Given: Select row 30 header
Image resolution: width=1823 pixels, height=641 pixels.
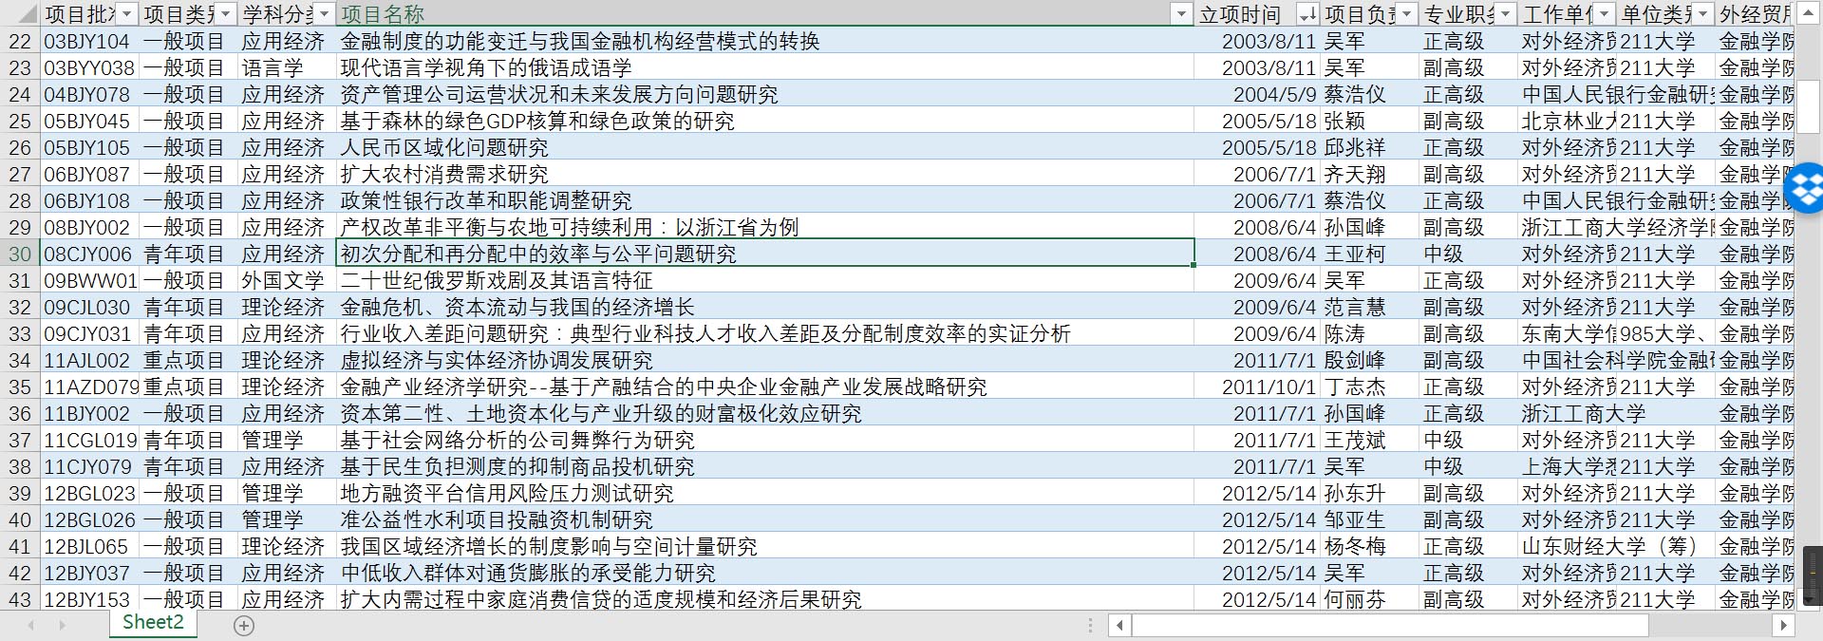Looking at the screenshot, I should tap(19, 254).
